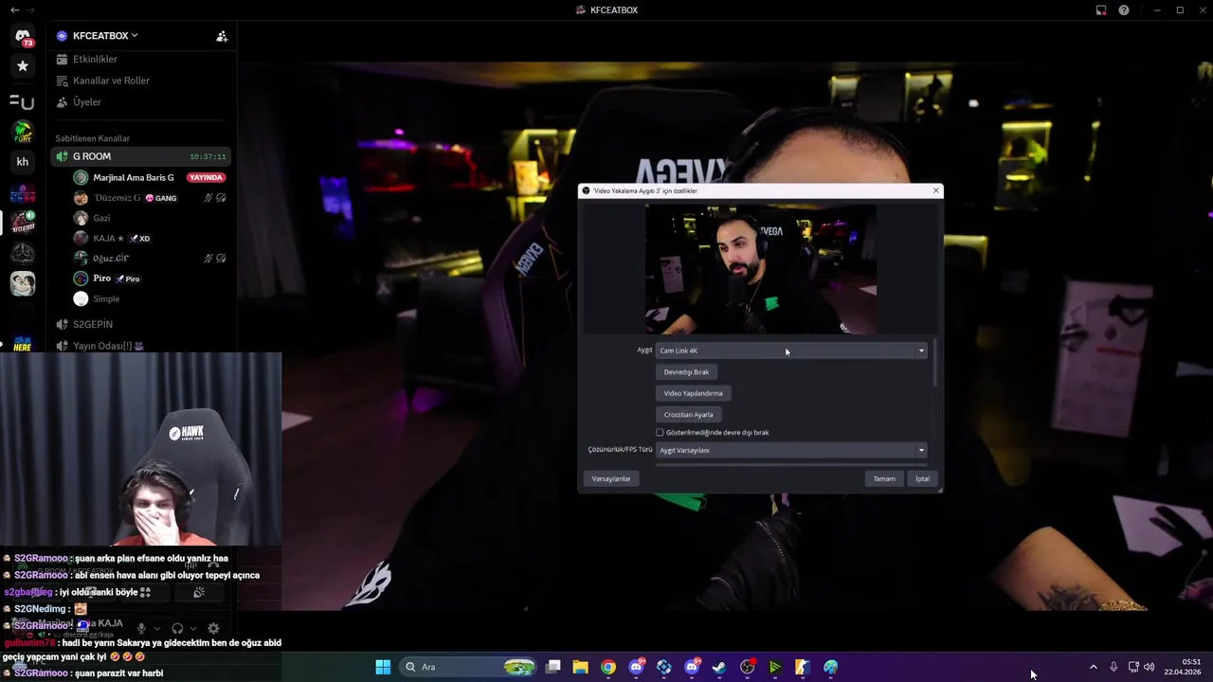
Task: Select the kh server icon
Action: click(23, 162)
